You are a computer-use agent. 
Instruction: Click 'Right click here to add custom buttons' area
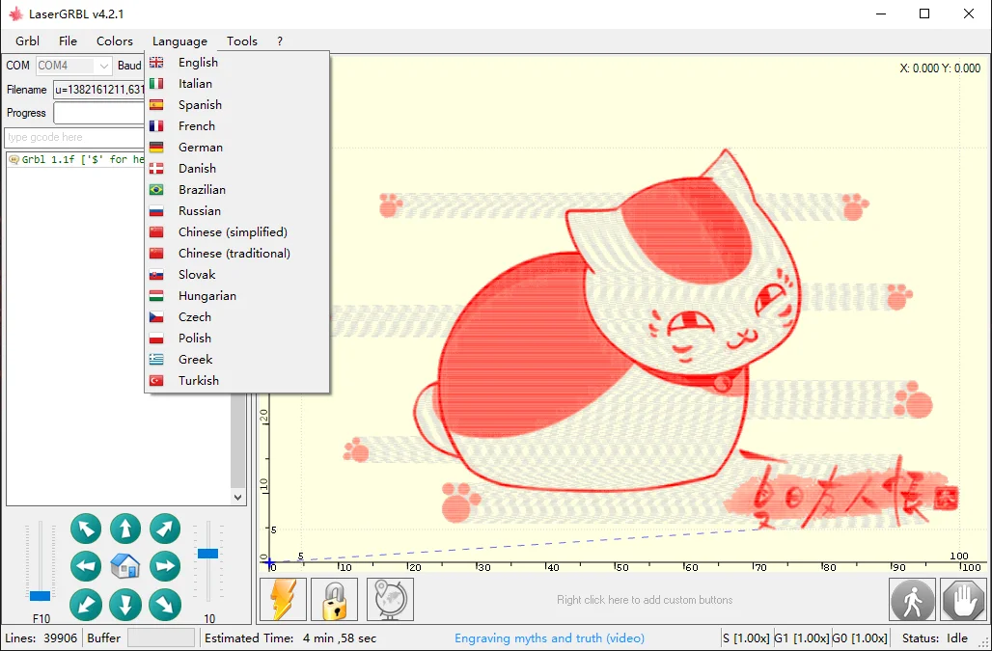click(644, 600)
